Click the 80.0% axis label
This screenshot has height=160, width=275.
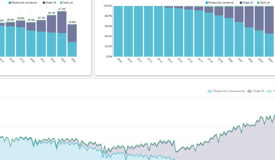coord(108,16)
